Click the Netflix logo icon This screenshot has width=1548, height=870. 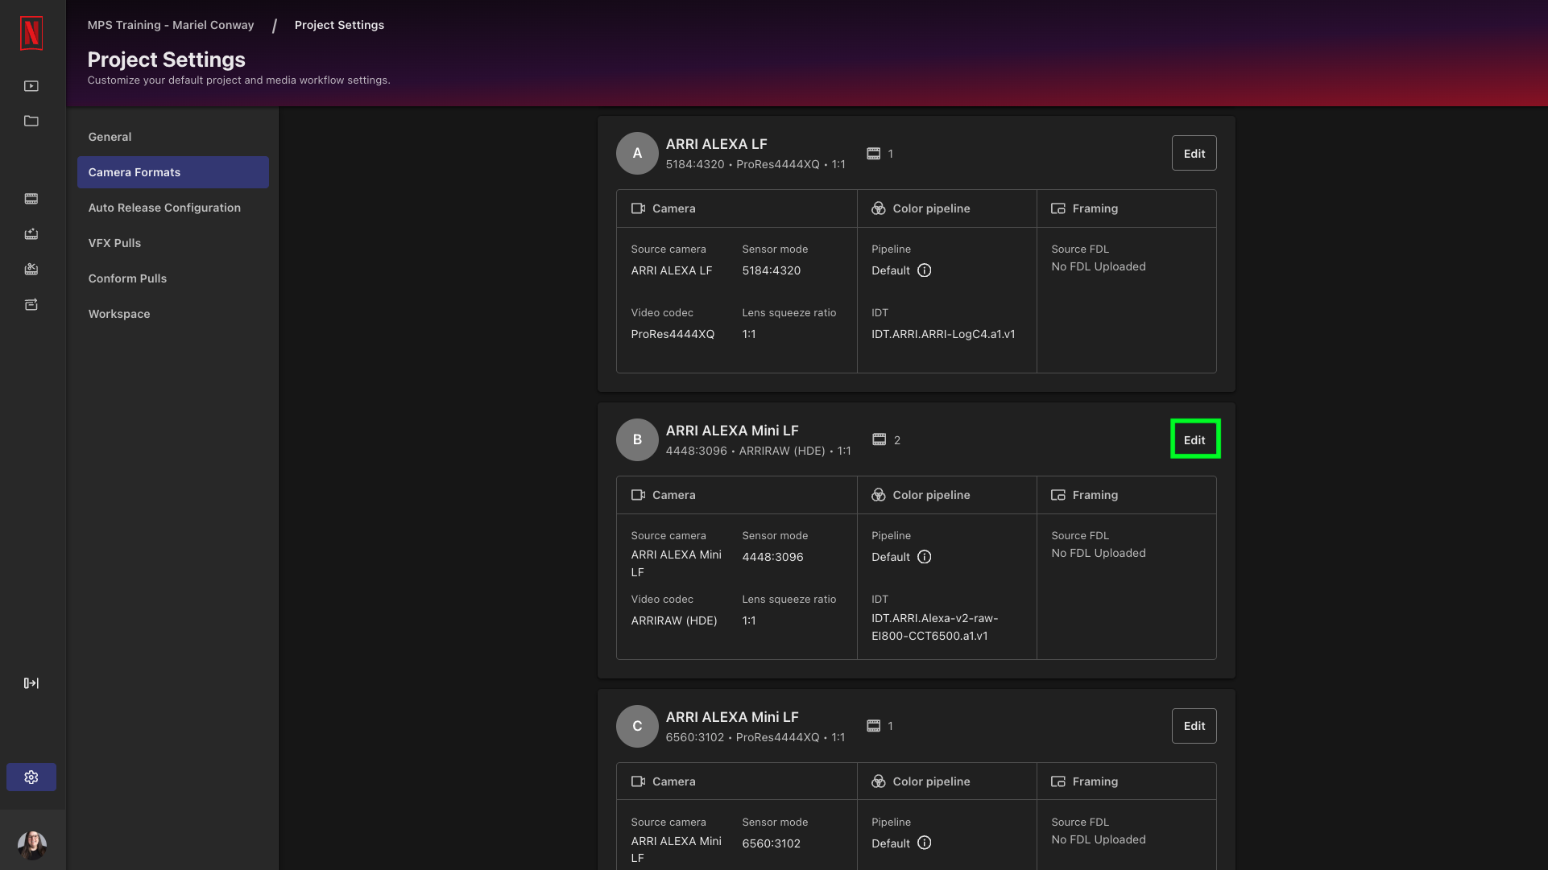point(31,33)
